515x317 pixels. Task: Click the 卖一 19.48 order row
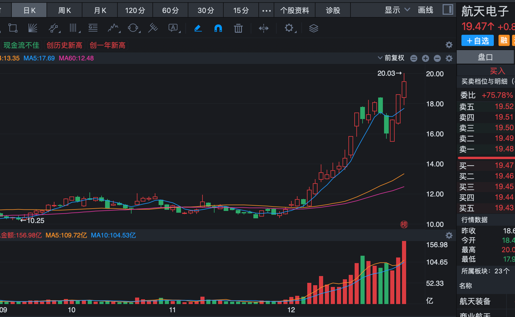point(486,149)
